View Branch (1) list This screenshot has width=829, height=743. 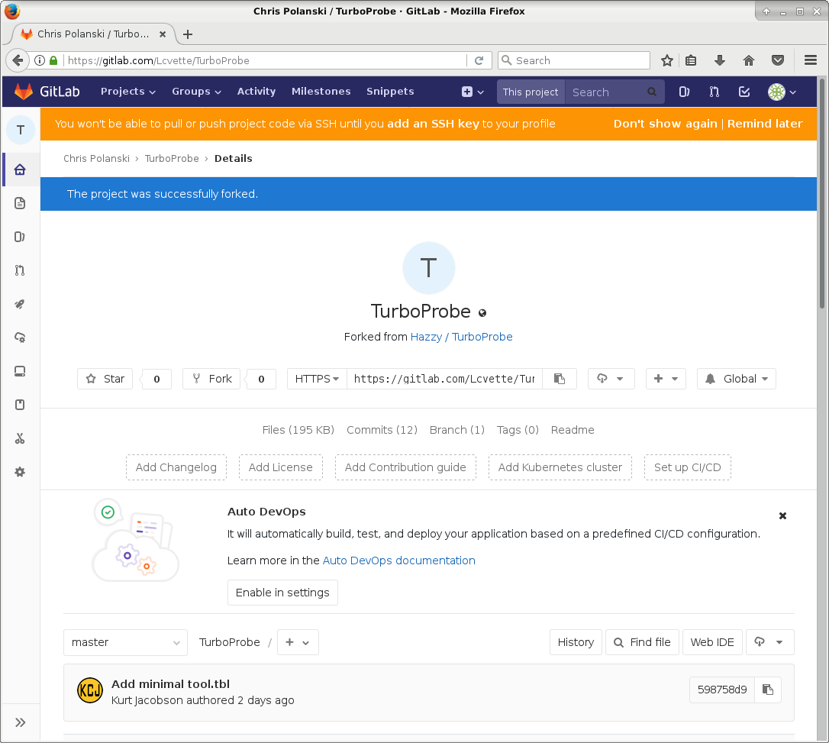pos(456,430)
